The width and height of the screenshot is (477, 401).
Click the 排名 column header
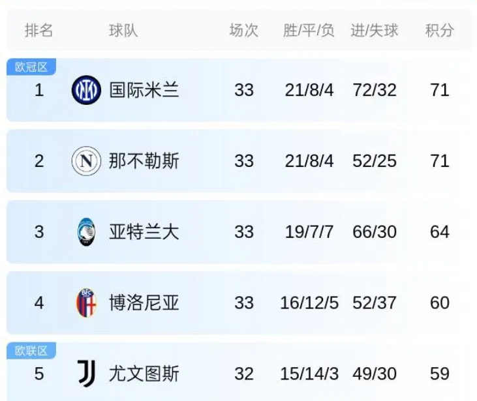click(39, 31)
